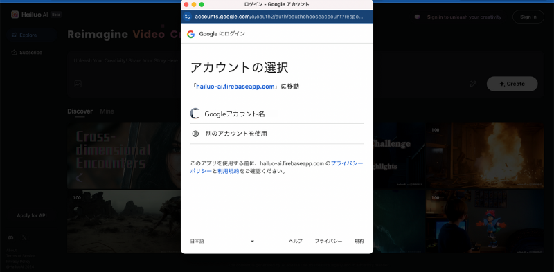Click the Beta badge next to Hailuo AI

(56, 15)
